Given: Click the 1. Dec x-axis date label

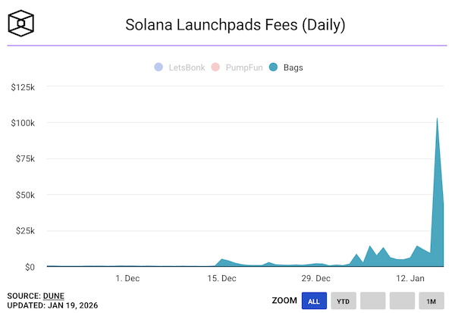Looking at the screenshot, I should click(127, 278).
